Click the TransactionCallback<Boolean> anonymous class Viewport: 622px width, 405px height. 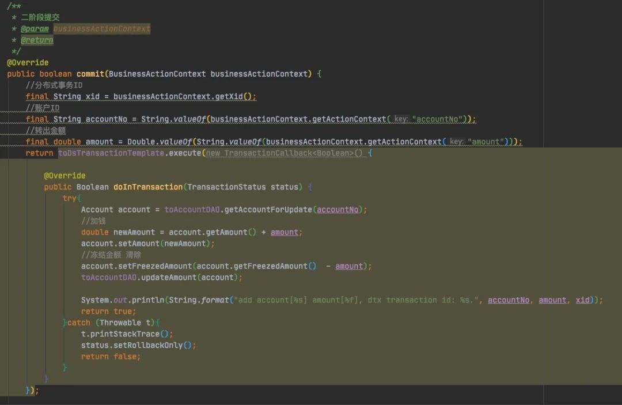click(x=286, y=153)
